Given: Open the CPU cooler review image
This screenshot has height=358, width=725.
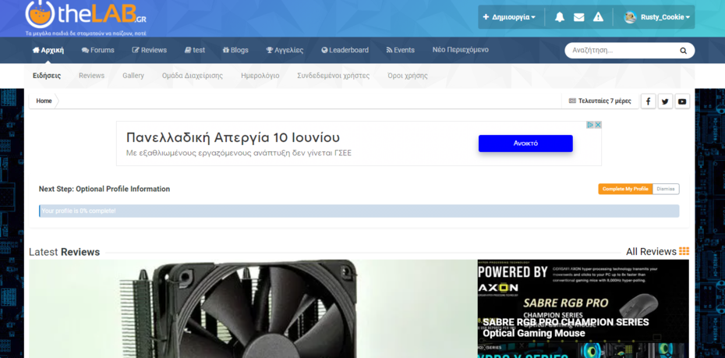Looking at the screenshot, I should pos(252,309).
